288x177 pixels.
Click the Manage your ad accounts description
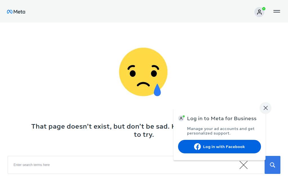coord(220,131)
